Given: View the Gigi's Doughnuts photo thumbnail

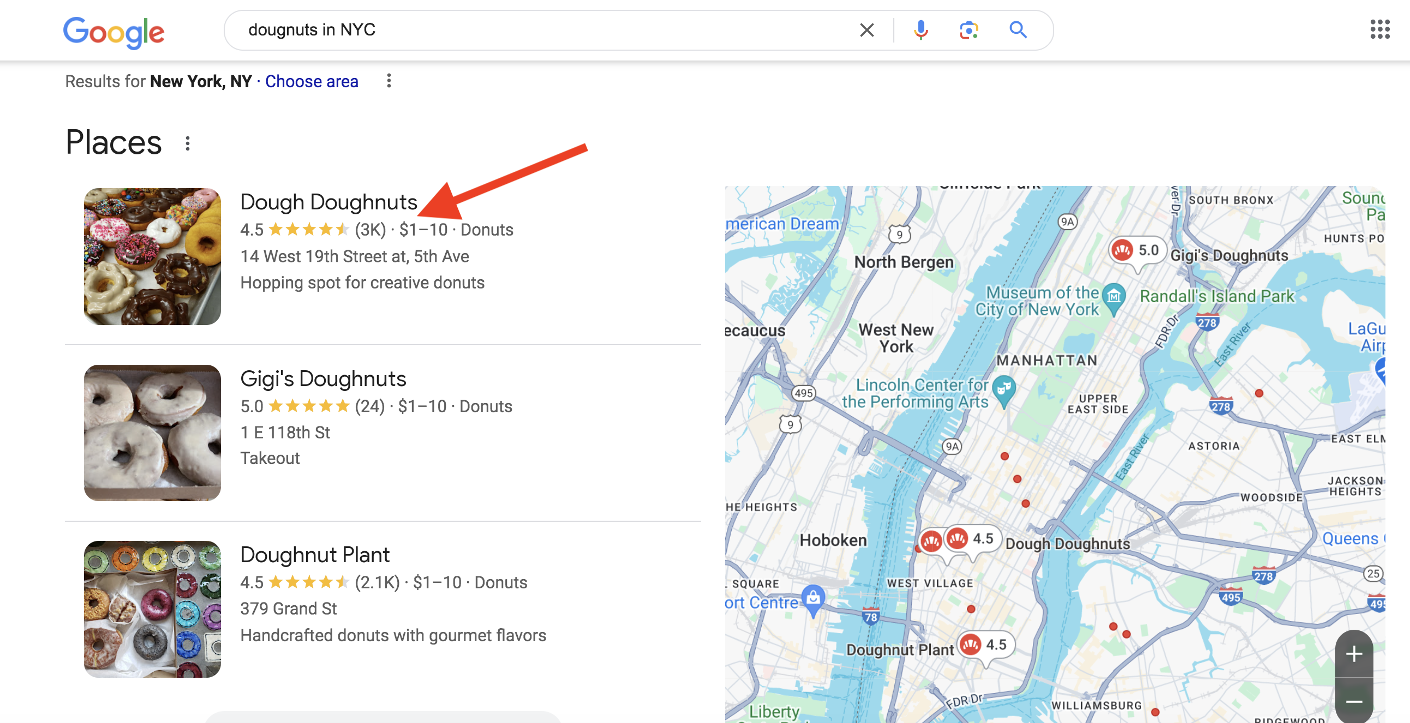Looking at the screenshot, I should click(x=152, y=432).
